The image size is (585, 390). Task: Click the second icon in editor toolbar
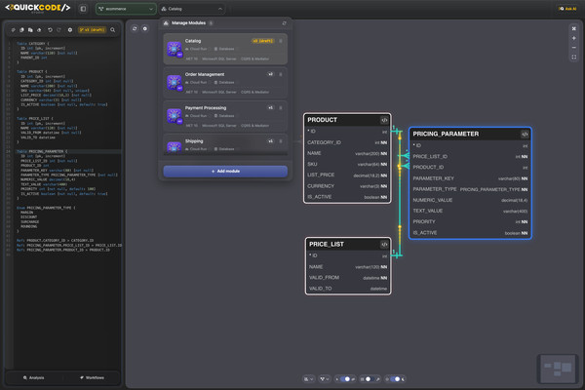21,30
